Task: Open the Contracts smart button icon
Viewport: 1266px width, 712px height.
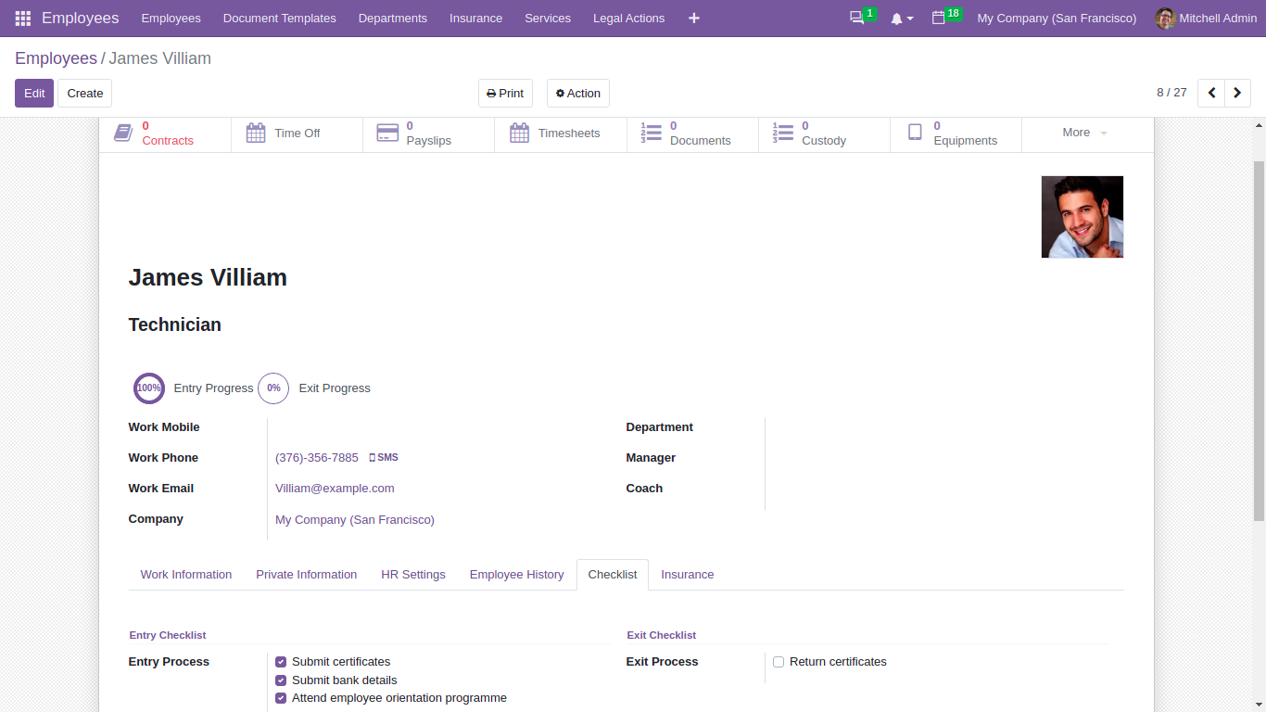Action: (123, 133)
